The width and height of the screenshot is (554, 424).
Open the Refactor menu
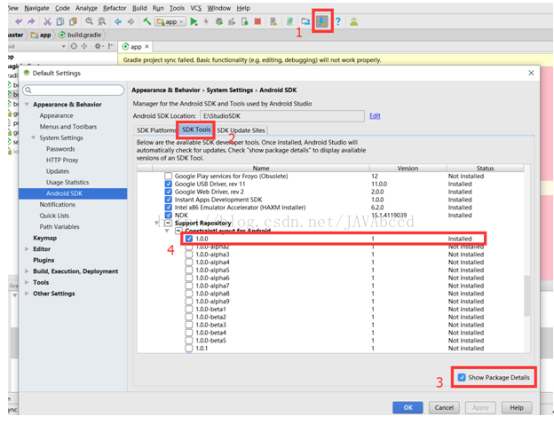tap(115, 8)
